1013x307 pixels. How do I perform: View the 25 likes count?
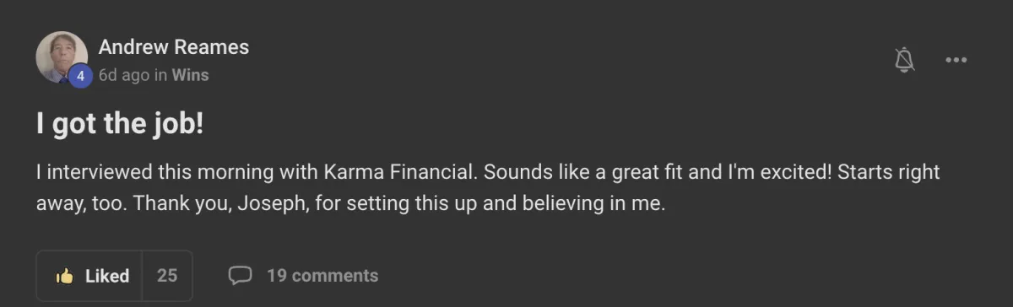click(167, 276)
